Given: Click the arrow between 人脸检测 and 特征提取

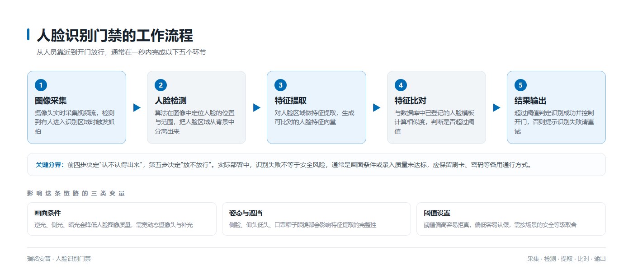Looking at the screenshot, I should [x=256, y=107].
